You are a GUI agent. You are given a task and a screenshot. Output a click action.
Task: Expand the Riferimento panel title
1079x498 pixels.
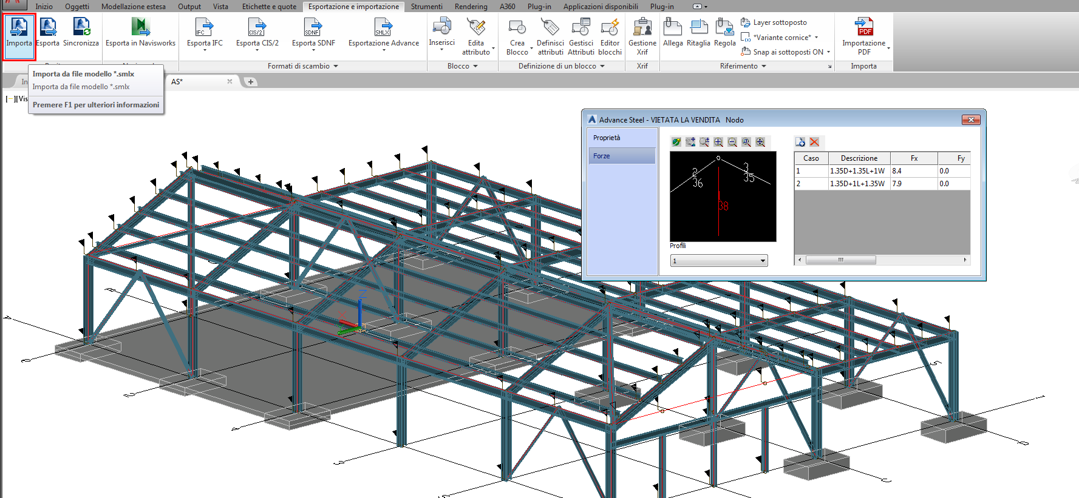click(x=743, y=66)
